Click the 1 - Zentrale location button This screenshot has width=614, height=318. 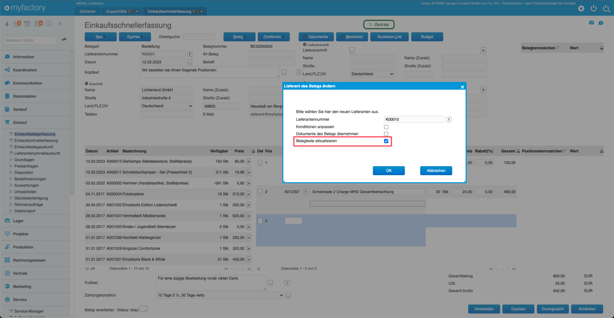coord(379,25)
